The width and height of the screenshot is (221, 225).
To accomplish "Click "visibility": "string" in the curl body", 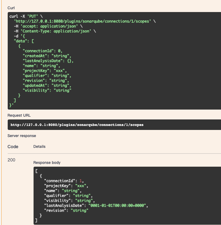I will 47,90.
